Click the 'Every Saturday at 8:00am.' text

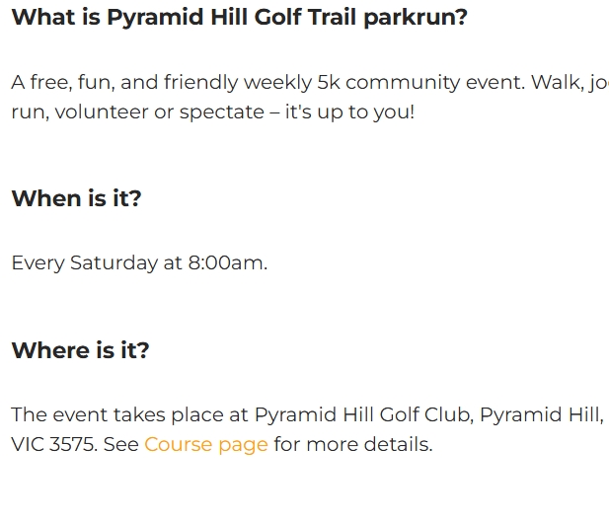point(139,262)
